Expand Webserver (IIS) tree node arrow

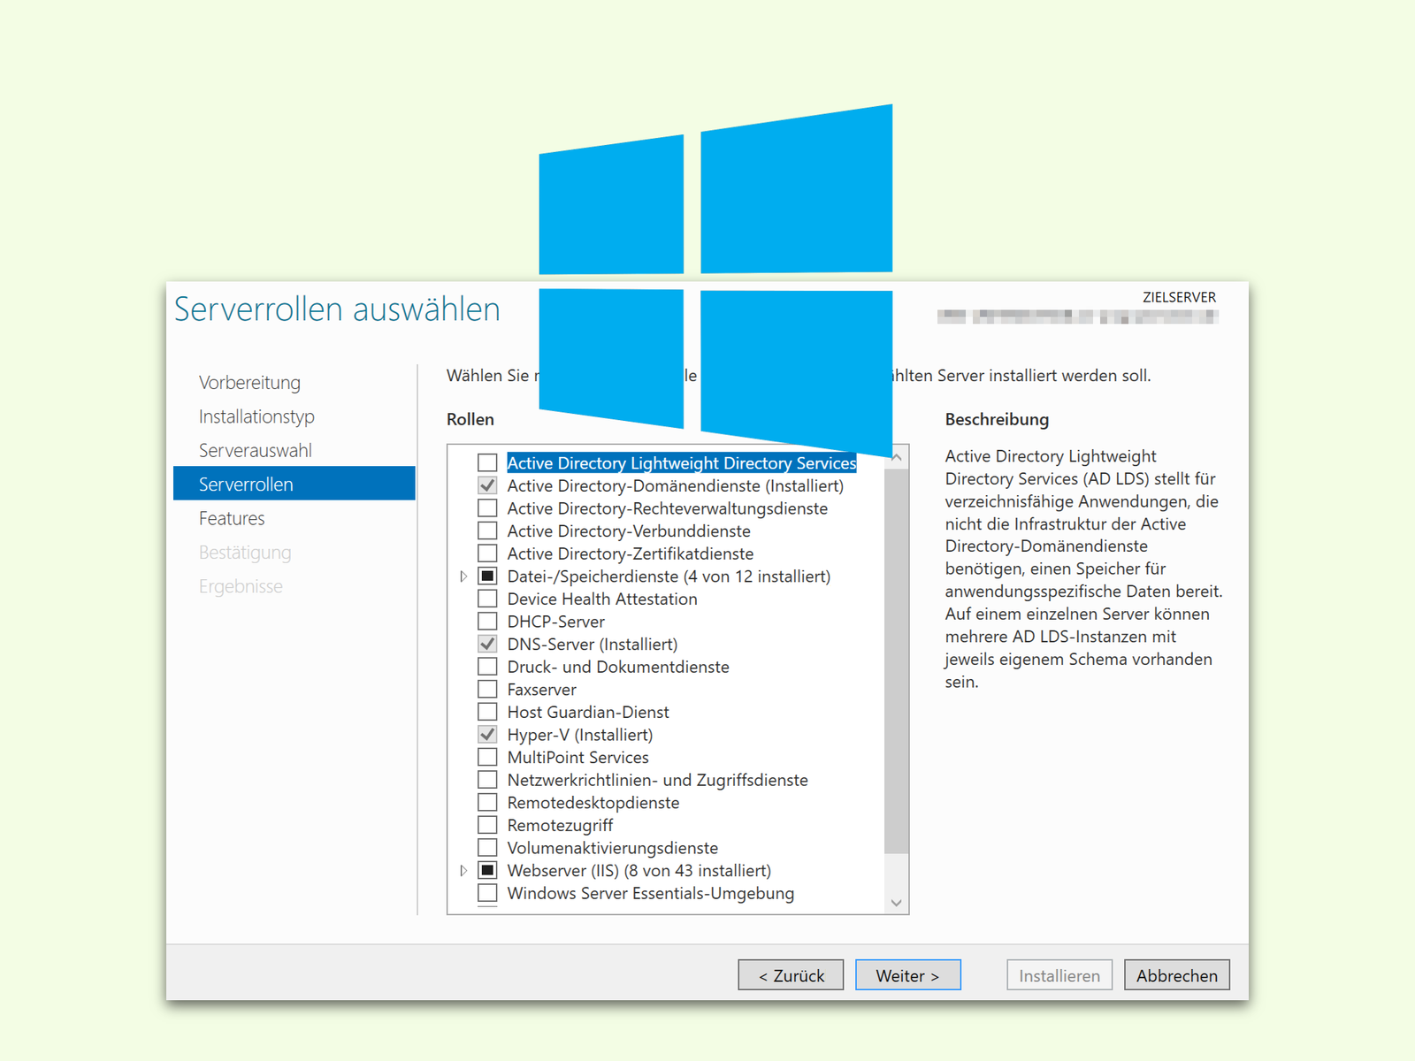point(463,871)
